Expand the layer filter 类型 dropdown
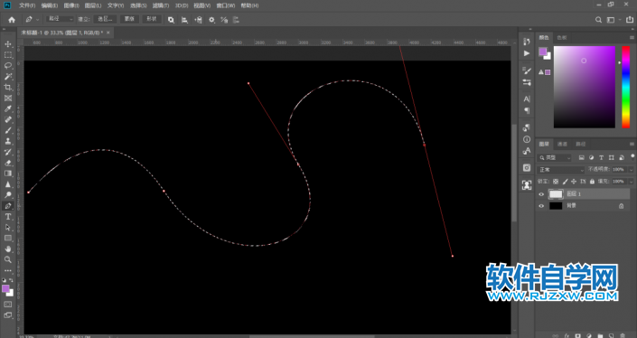Image resolution: width=637 pixels, height=338 pixels. coord(555,157)
